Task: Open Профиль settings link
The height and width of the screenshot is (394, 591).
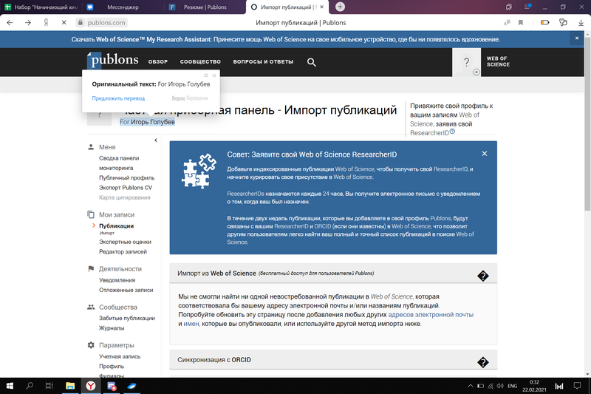Action: [112, 366]
